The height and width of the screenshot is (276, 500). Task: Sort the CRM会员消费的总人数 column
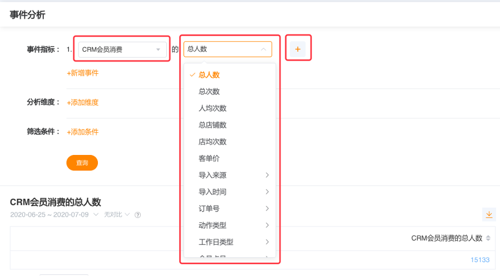pyautogui.click(x=488, y=238)
